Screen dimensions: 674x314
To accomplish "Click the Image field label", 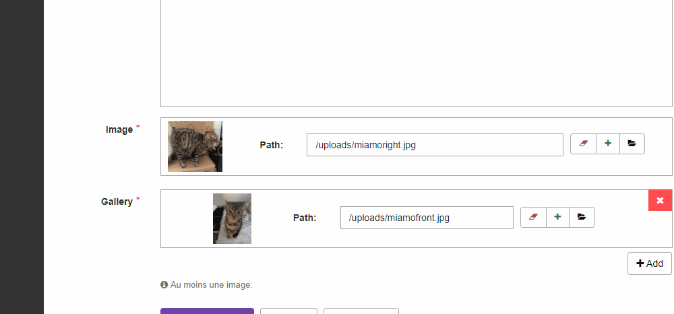I will click(119, 129).
